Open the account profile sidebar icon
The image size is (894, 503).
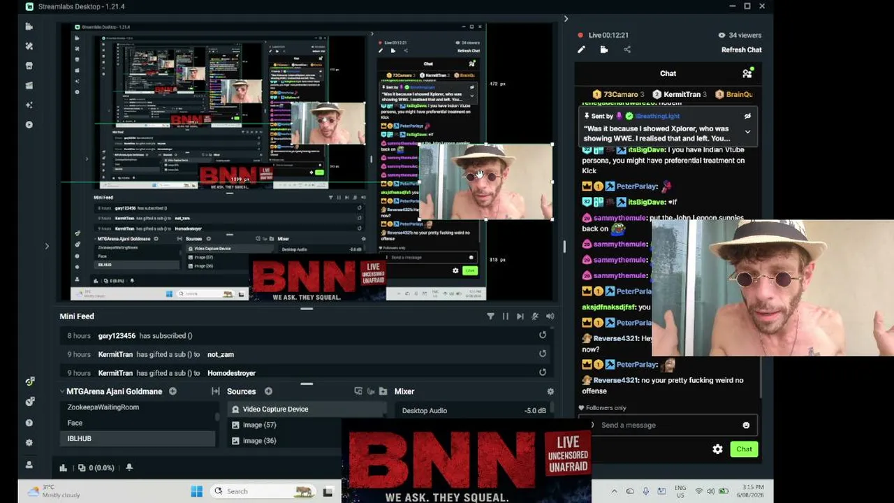(x=29, y=465)
